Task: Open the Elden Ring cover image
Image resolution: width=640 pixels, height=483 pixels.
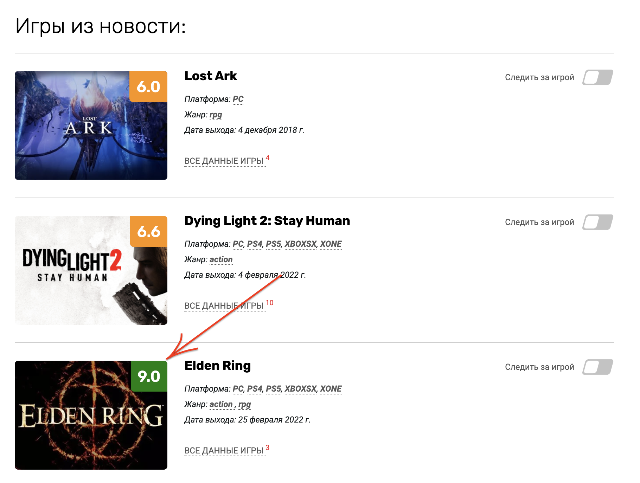Action: click(91, 415)
